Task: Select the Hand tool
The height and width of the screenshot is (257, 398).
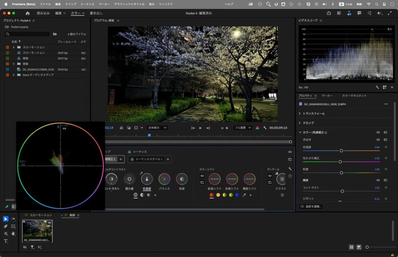Action: tap(13, 233)
